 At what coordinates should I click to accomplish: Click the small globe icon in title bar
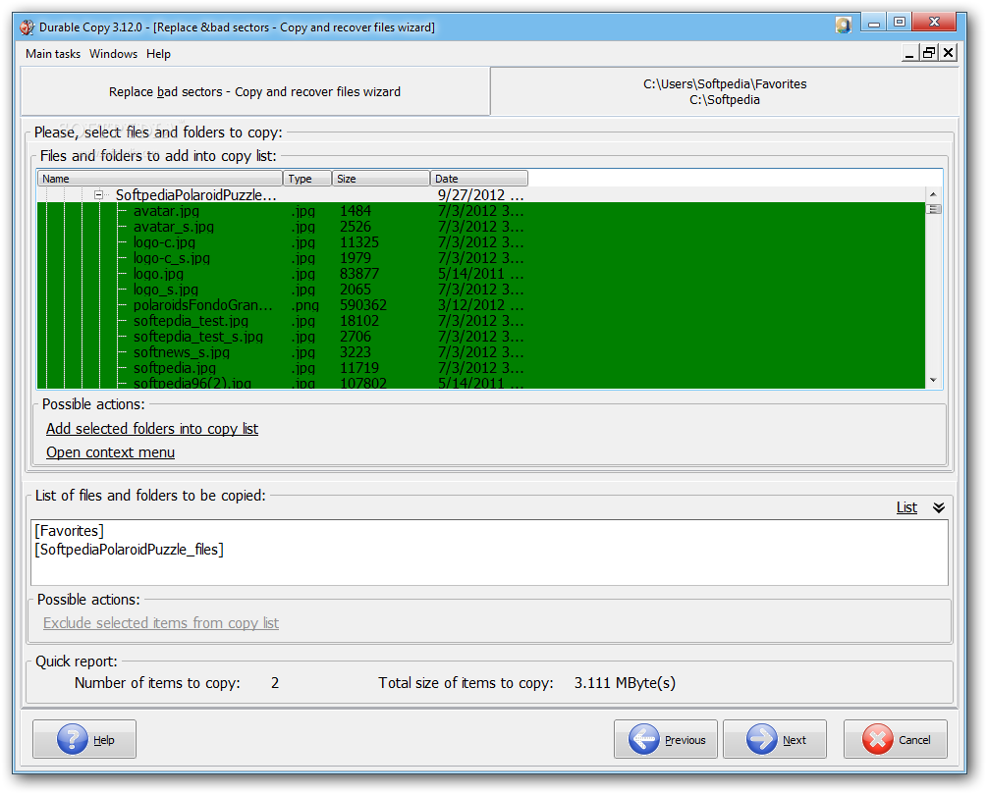click(x=843, y=26)
